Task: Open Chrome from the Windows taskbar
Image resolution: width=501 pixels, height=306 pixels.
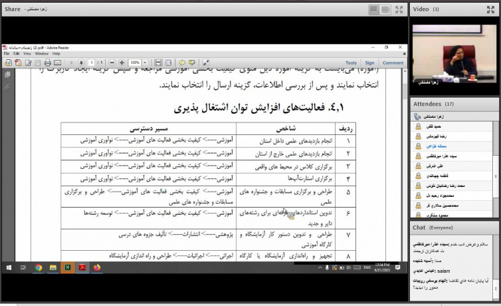Action: coord(39,267)
